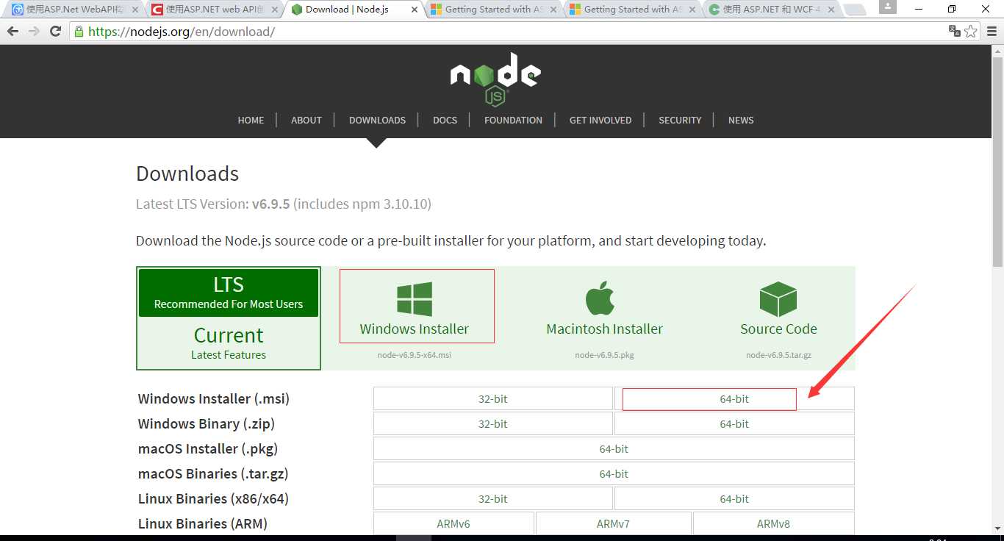The image size is (1004, 541).
Task: Open the DOCS nav item
Action: [x=445, y=120]
